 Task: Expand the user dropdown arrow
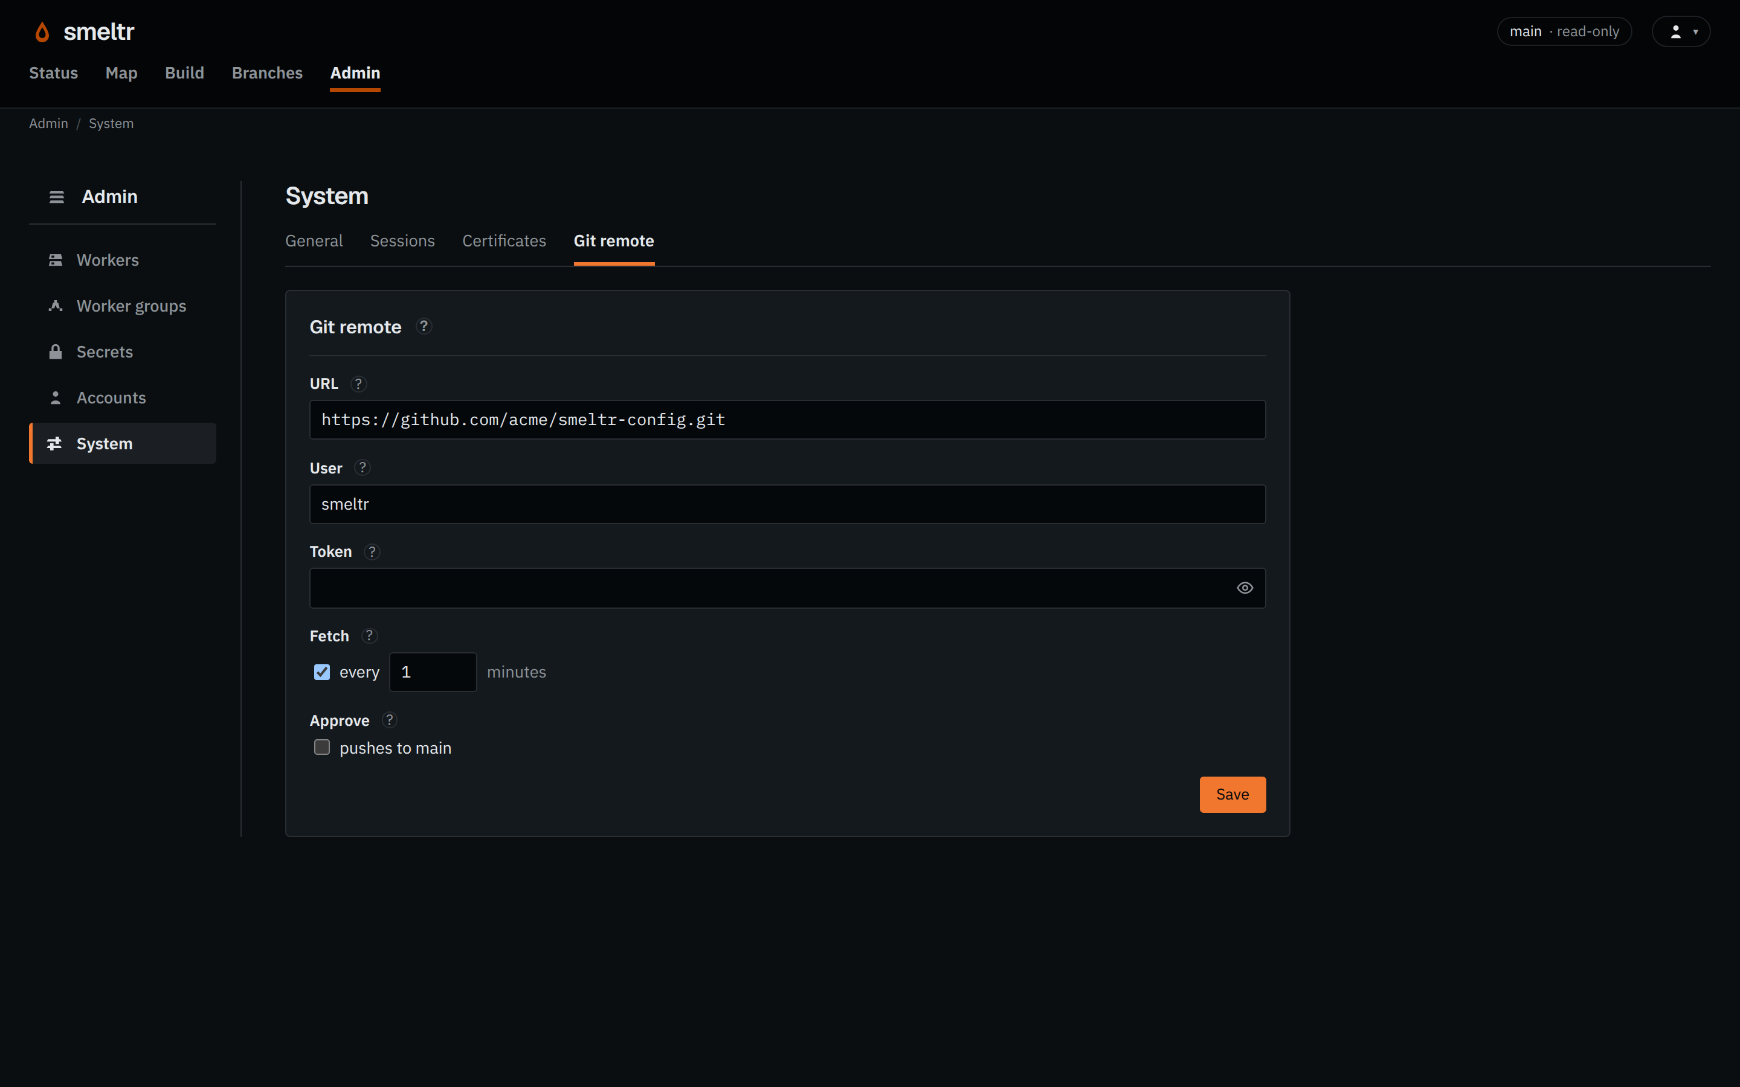tap(1695, 31)
